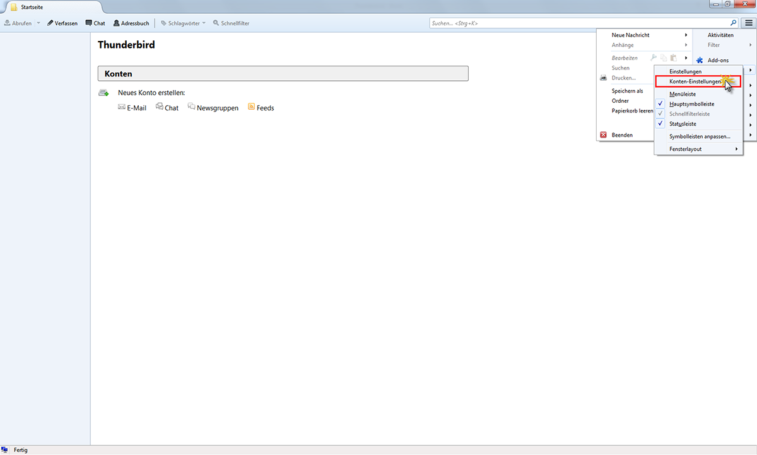Click the paste clipboard icon in Bearbeiten row
This screenshot has width=757, height=455.
[x=674, y=58]
